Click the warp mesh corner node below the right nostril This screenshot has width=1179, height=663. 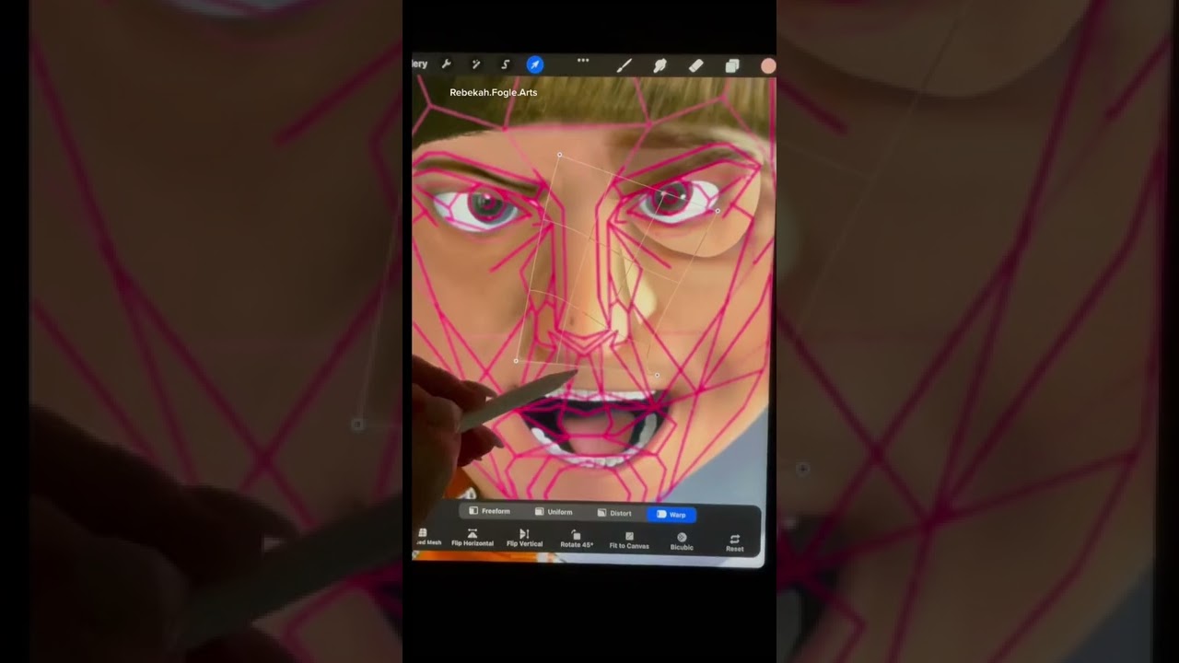[x=657, y=376]
